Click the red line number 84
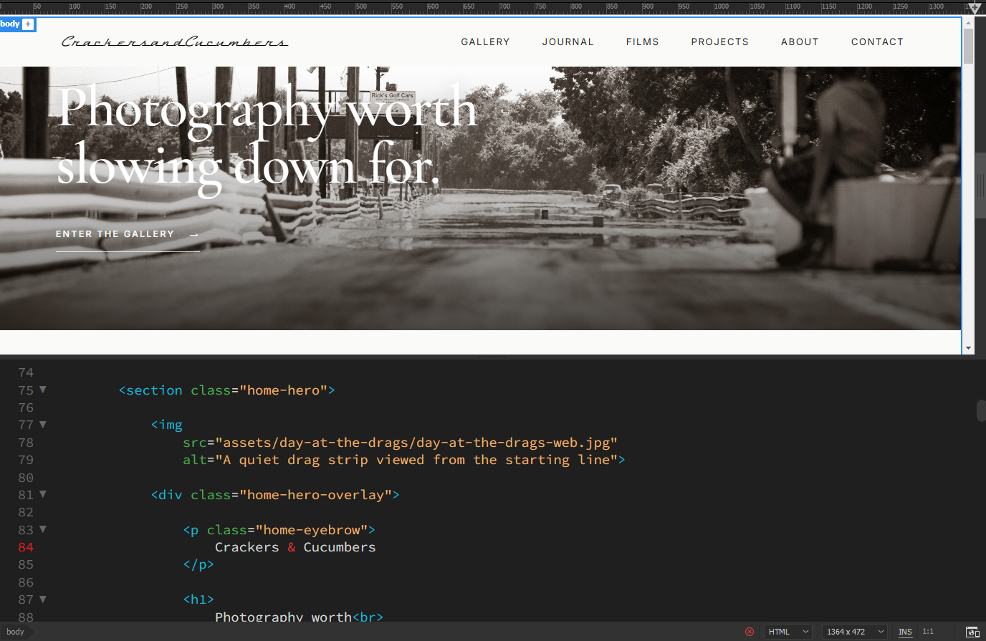 [x=26, y=547]
